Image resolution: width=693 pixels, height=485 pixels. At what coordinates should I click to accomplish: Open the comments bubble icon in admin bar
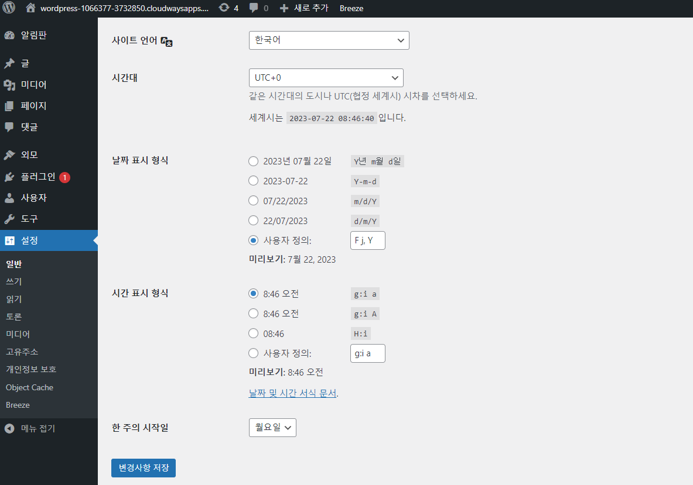coord(254,8)
